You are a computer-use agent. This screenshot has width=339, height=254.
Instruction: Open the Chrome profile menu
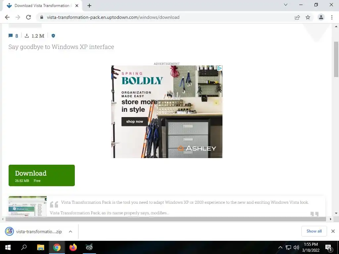pos(321,17)
